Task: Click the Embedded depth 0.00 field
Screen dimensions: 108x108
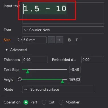Action: click(93, 60)
